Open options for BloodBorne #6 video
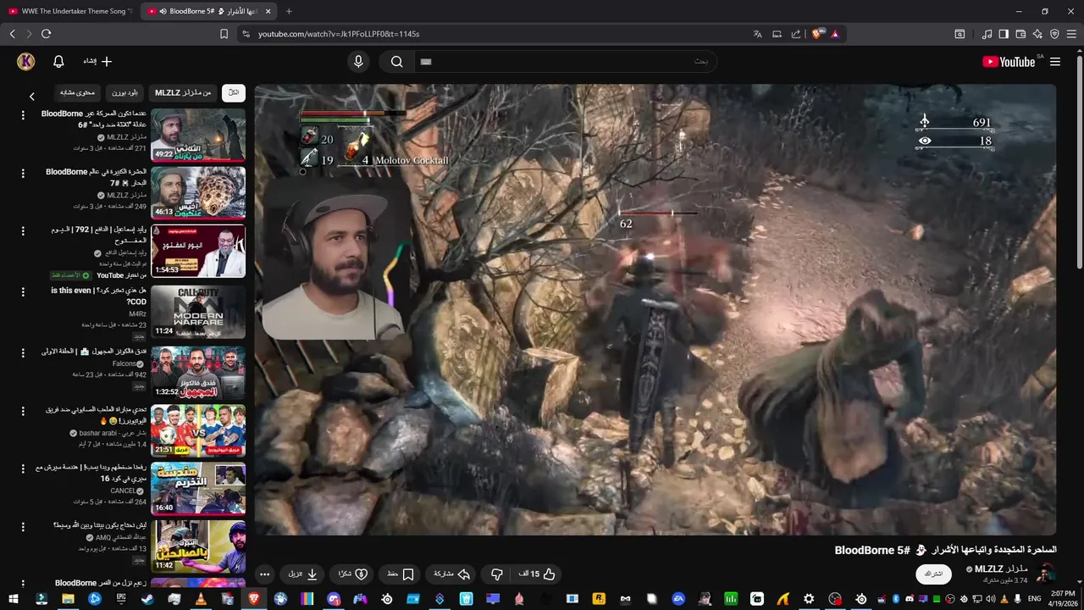The height and width of the screenshot is (610, 1084). pyautogui.click(x=23, y=114)
